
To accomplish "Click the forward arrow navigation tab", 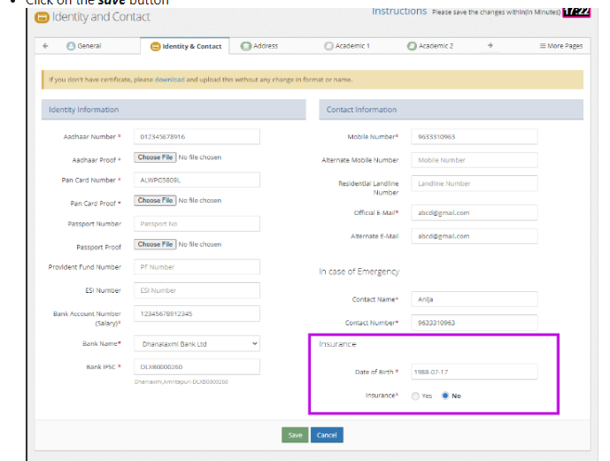I will coord(489,46).
